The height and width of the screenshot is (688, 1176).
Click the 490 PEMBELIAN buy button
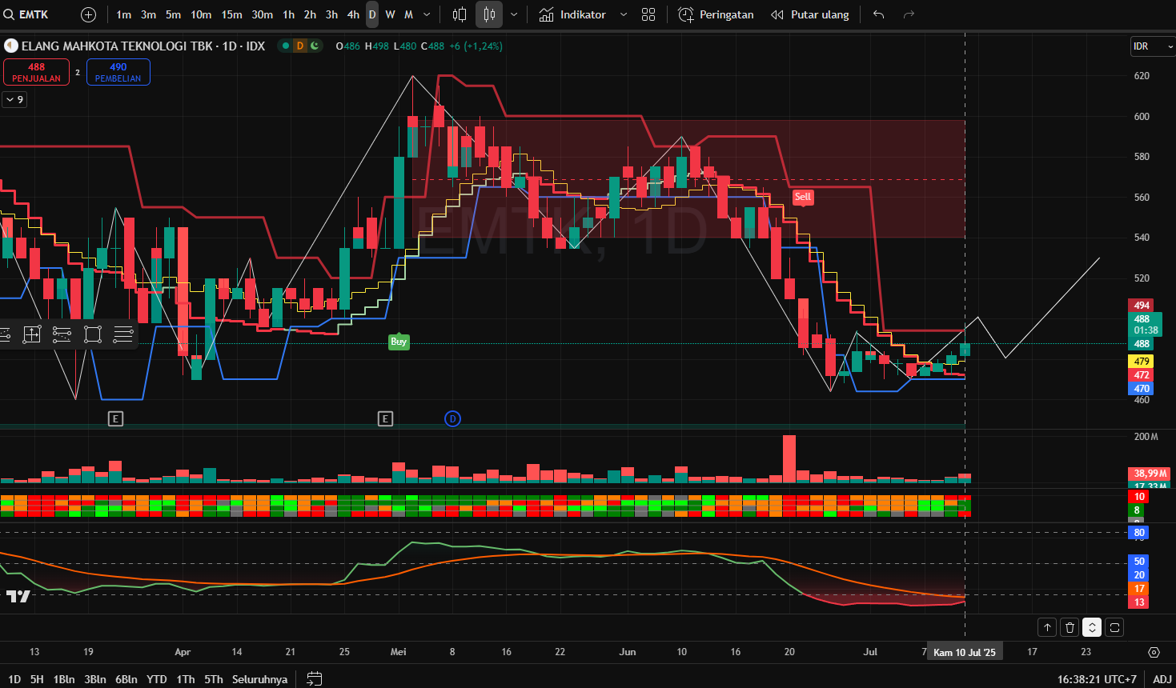tap(118, 72)
